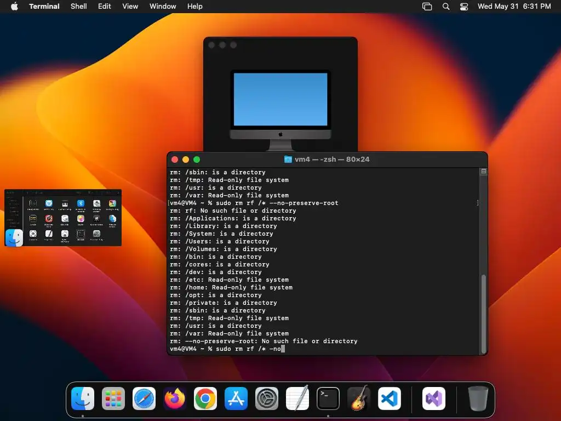Open the Apple menu
This screenshot has height=421, width=561.
click(x=14, y=7)
